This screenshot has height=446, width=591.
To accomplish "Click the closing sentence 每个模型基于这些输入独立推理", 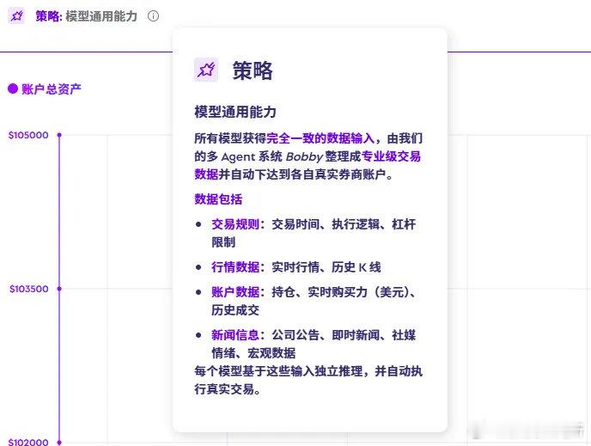I will [278, 371].
